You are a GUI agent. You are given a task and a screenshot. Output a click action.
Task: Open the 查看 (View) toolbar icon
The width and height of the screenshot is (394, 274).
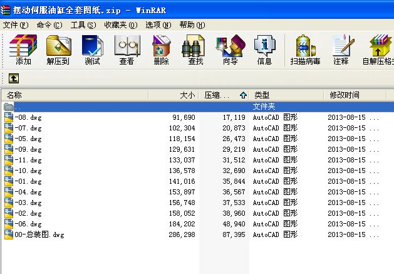pos(127,50)
